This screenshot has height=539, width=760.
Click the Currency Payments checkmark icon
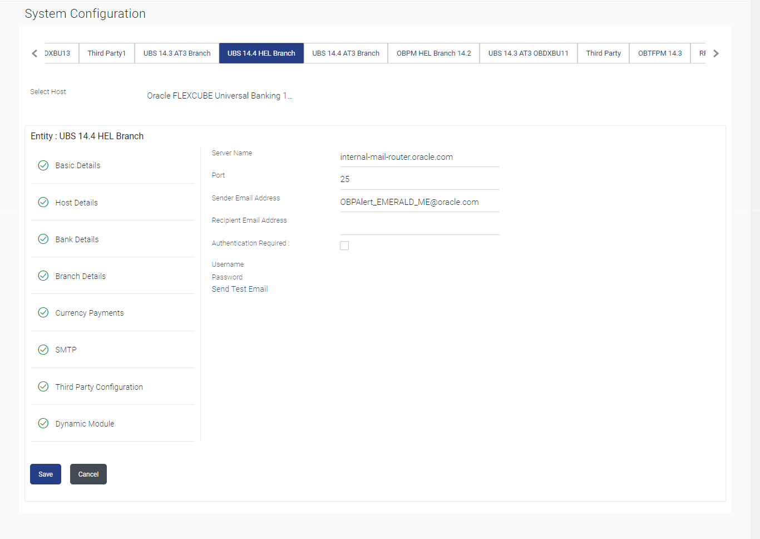click(43, 312)
